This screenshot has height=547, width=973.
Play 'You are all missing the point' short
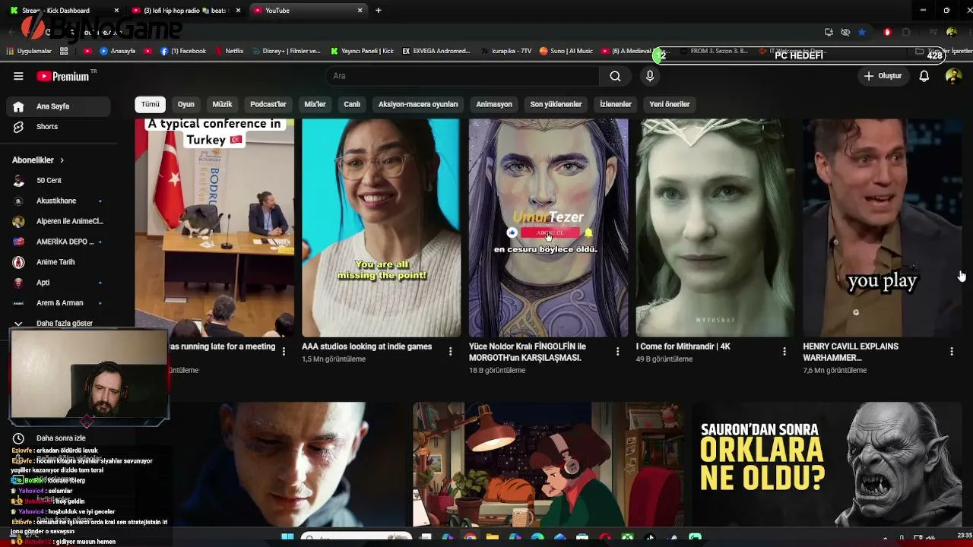click(381, 227)
